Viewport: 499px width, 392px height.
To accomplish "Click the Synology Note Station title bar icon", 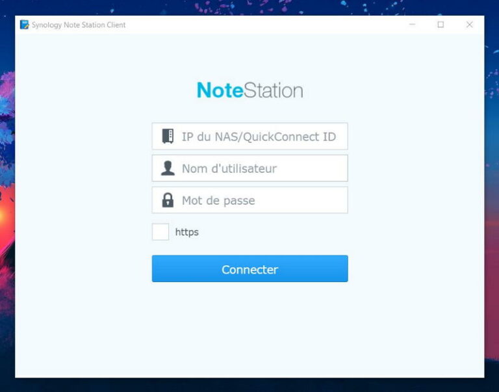I will click(x=25, y=25).
